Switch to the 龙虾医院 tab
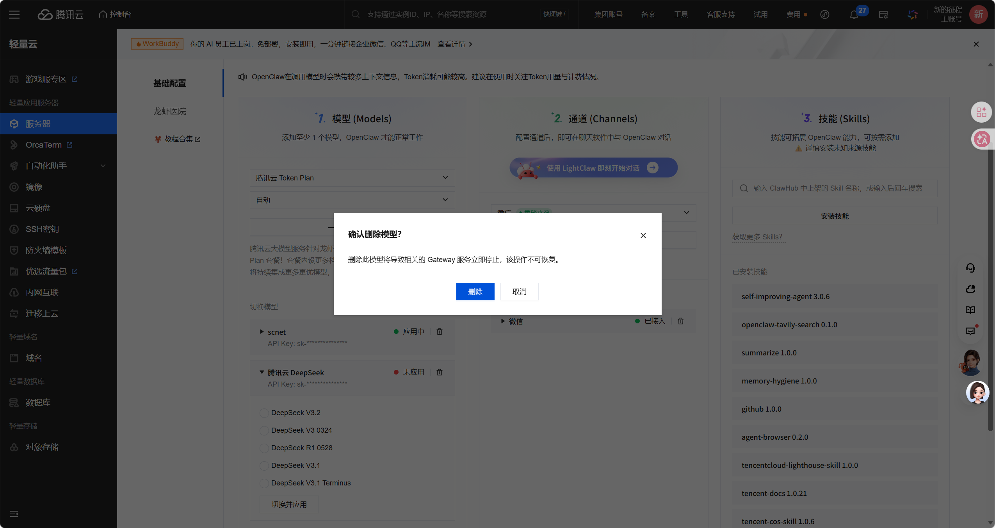Image resolution: width=995 pixels, height=528 pixels. (x=170, y=111)
